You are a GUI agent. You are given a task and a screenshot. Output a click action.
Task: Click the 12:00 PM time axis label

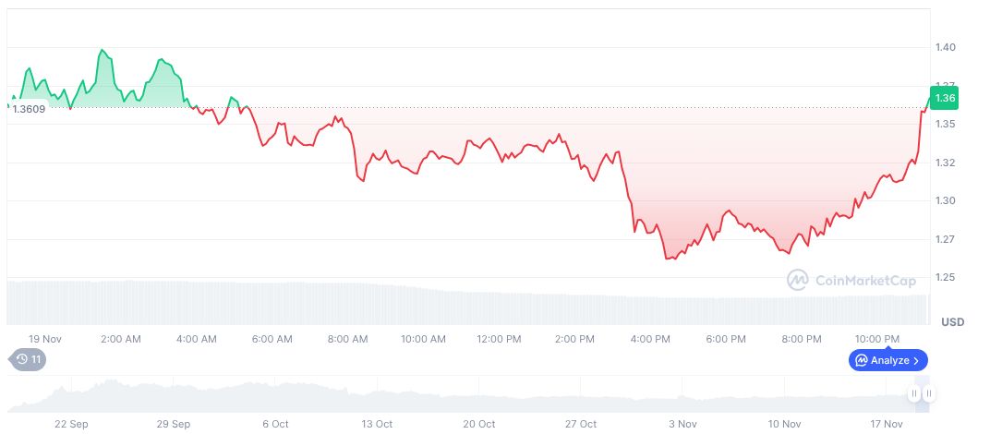pos(499,339)
